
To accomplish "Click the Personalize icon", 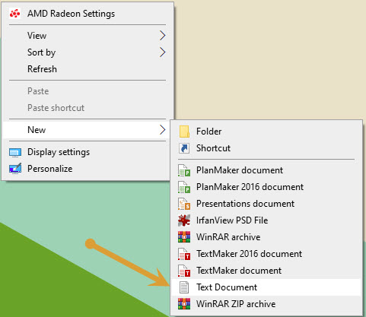I will 15,169.
